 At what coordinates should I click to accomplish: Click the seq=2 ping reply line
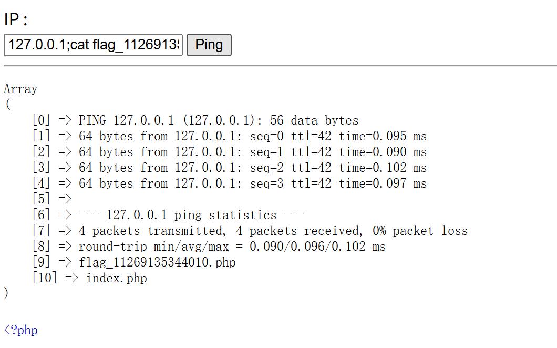click(252, 168)
